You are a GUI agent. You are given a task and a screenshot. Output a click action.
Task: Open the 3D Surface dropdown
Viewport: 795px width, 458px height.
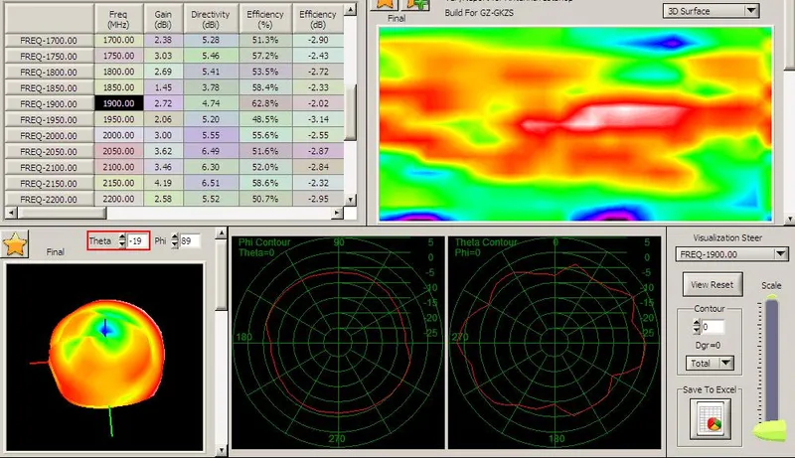[710, 11]
